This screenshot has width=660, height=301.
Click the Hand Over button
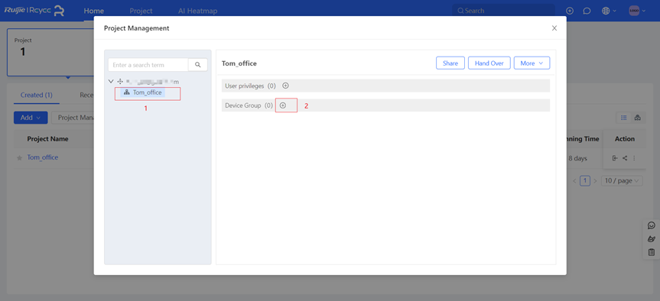[489, 63]
